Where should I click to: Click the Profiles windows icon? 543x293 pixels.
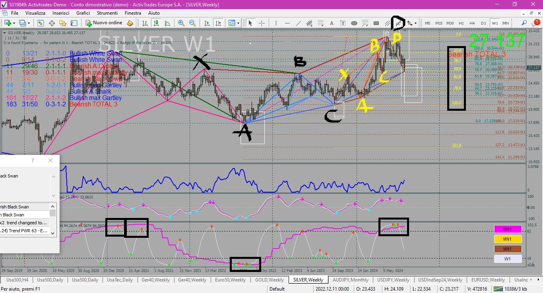pyautogui.click(x=23, y=23)
